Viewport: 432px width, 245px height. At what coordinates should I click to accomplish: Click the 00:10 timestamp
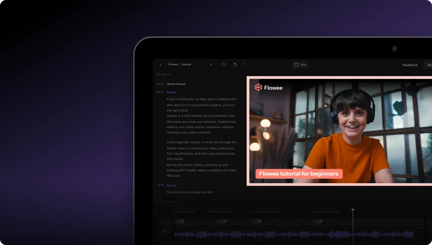160,84
